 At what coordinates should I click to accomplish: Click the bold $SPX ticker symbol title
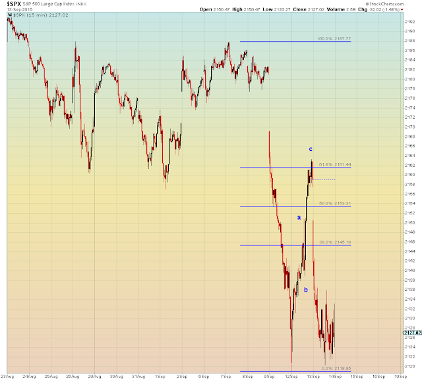pos(14,4)
